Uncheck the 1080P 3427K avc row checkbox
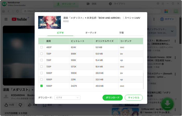The width and height of the screenshot is (182, 116). [41, 86]
